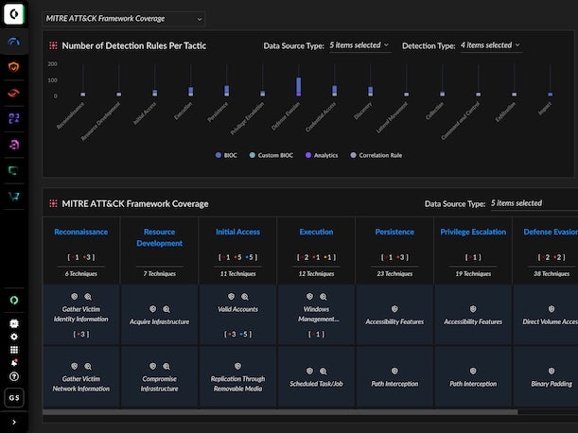This screenshot has width=578, height=433.
Task: Open the Detection Type filter dropdown
Action: 490,45
